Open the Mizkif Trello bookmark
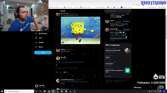Image resolution: width=167 pixels, height=93 pixels. tap(68, 7)
